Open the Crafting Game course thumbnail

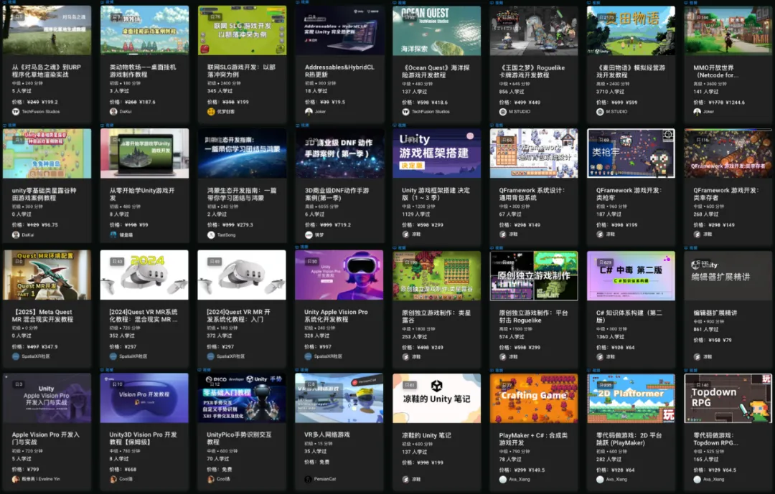click(534, 398)
